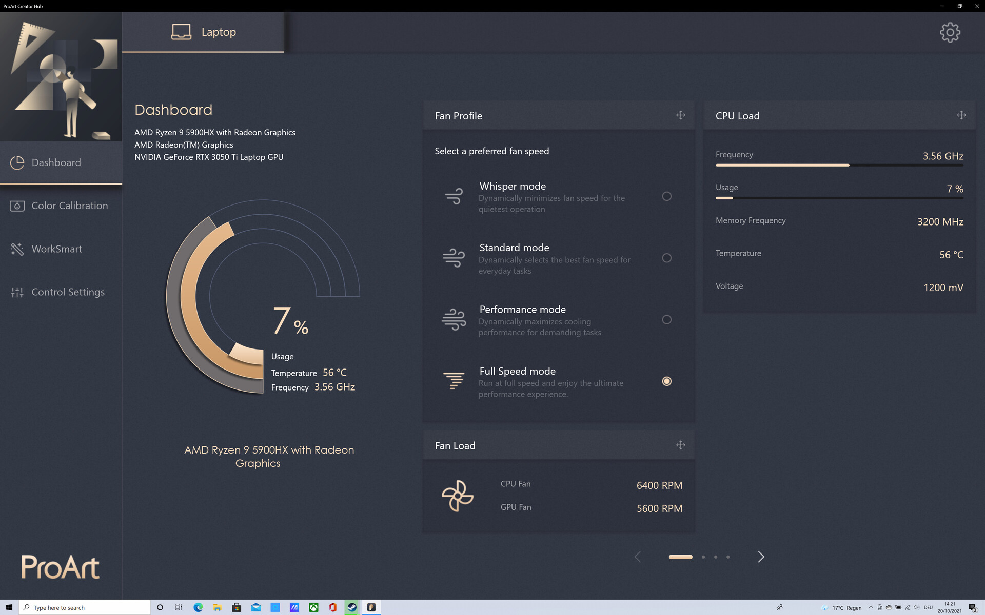The image size is (985, 615).
Task: Select Performance mode radio button
Action: (x=666, y=320)
